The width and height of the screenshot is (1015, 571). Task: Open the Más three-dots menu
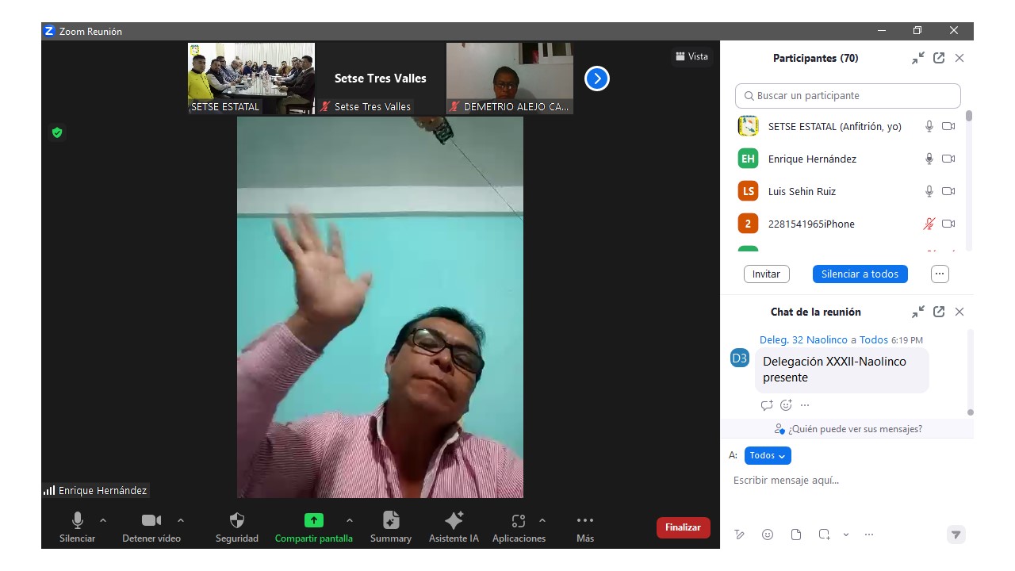click(585, 521)
